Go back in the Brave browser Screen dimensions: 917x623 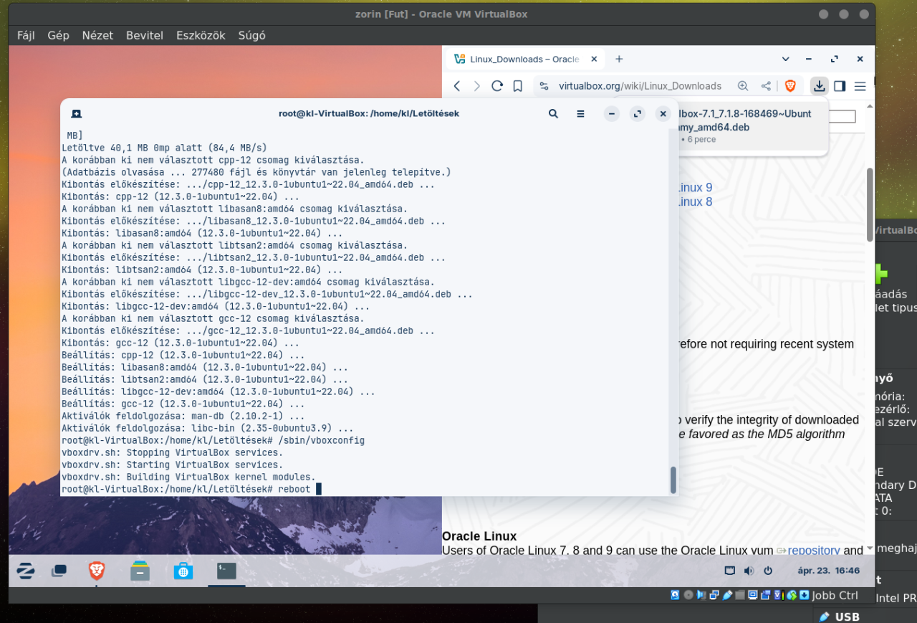(457, 86)
